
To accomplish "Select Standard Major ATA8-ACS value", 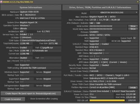I will point(94,47).
